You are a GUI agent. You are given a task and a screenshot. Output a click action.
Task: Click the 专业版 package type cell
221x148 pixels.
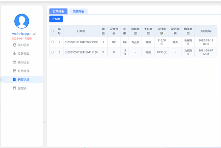click(135, 42)
